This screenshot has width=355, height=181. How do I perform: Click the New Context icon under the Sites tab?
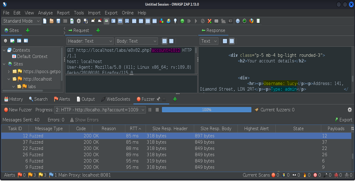(12, 41)
